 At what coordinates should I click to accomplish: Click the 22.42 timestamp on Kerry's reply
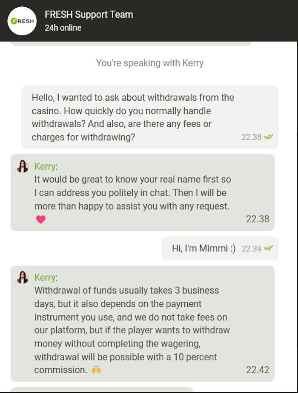258,370
